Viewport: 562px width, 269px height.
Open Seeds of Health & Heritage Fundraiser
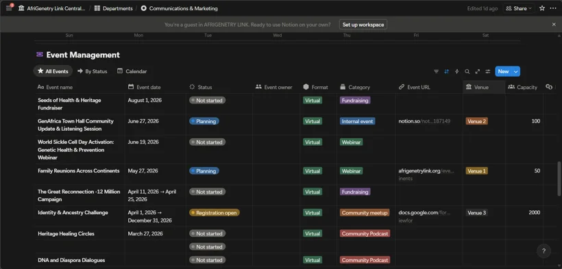tap(69, 104)
